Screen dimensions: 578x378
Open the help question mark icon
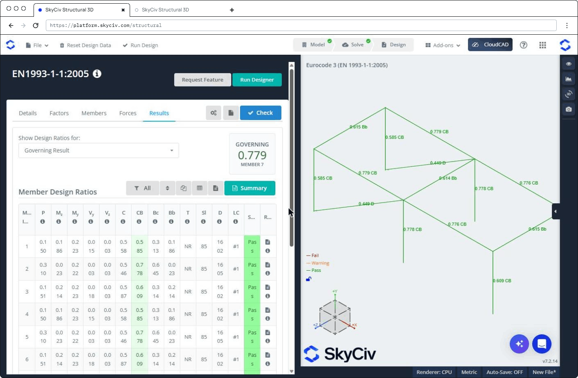click(x=524, y=45)
